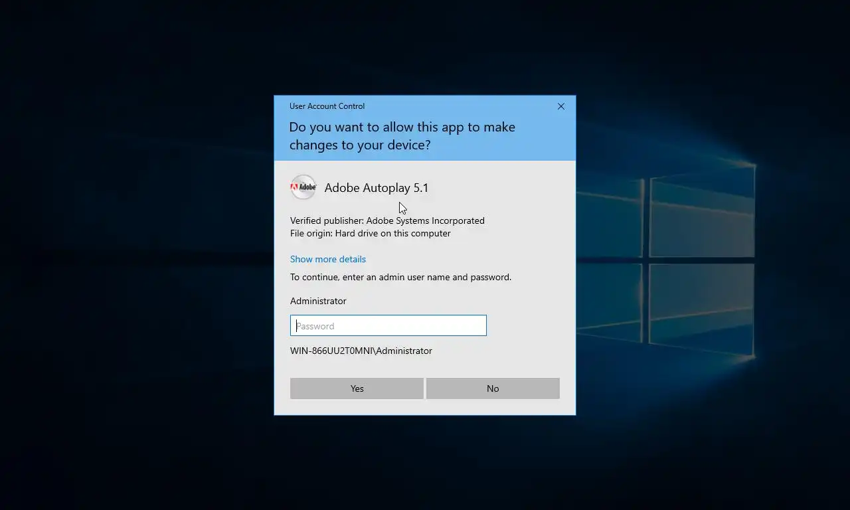
Task: Click the Administrator account name label
Action: click(318, 301)
